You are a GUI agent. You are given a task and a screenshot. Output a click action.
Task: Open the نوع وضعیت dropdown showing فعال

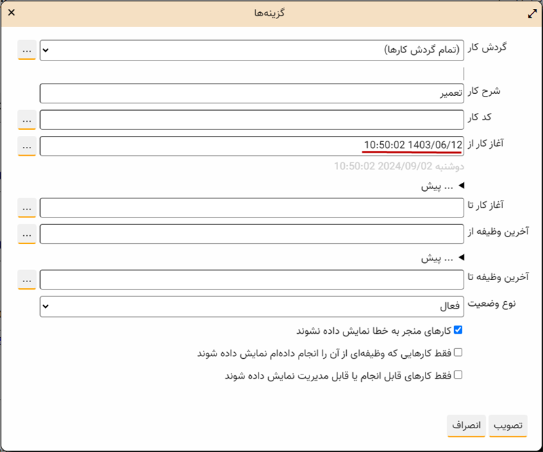251,306
